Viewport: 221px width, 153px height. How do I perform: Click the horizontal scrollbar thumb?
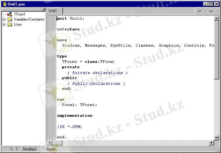click(x=57, y=143)
